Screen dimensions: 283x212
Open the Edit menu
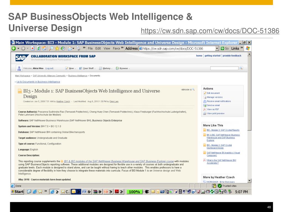(x=98, y=48)
